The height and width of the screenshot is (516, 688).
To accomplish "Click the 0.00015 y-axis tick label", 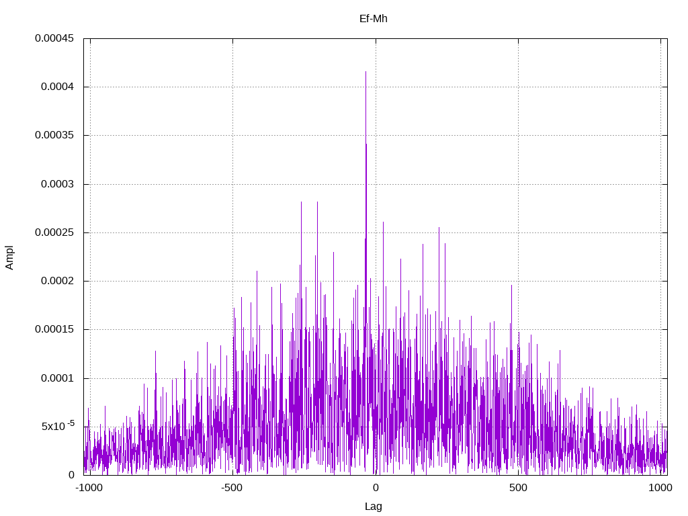I will point(54,329).
